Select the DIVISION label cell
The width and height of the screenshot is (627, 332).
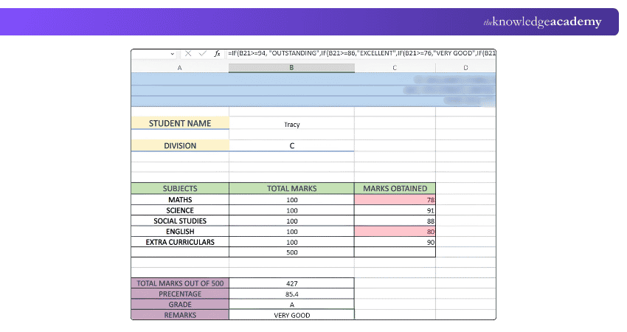[180, 145]
